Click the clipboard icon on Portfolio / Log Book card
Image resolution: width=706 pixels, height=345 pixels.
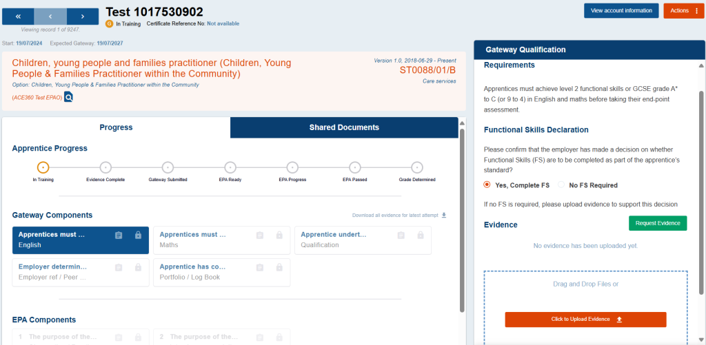click(x=260, y=267)
